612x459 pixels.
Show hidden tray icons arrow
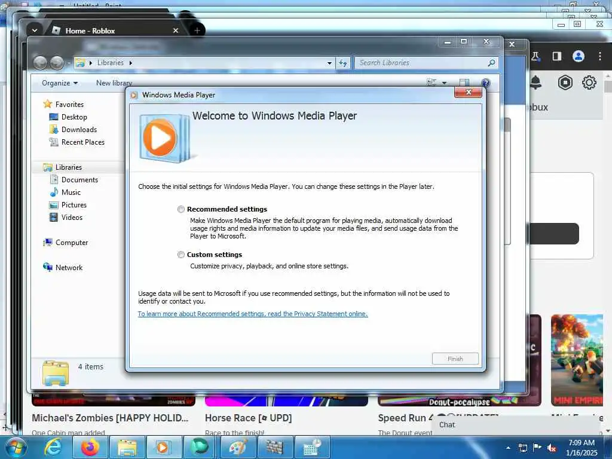[x=508, y=448]
